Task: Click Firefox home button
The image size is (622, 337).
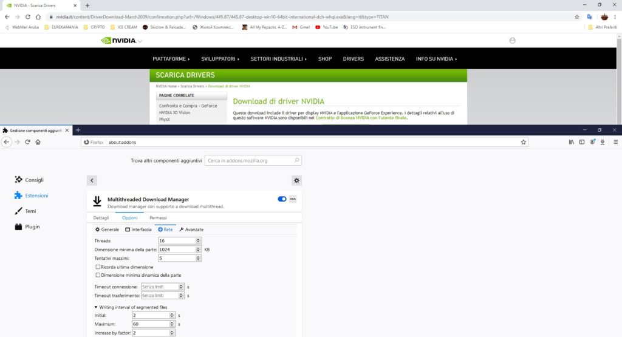Action: [x=38, y=142]
